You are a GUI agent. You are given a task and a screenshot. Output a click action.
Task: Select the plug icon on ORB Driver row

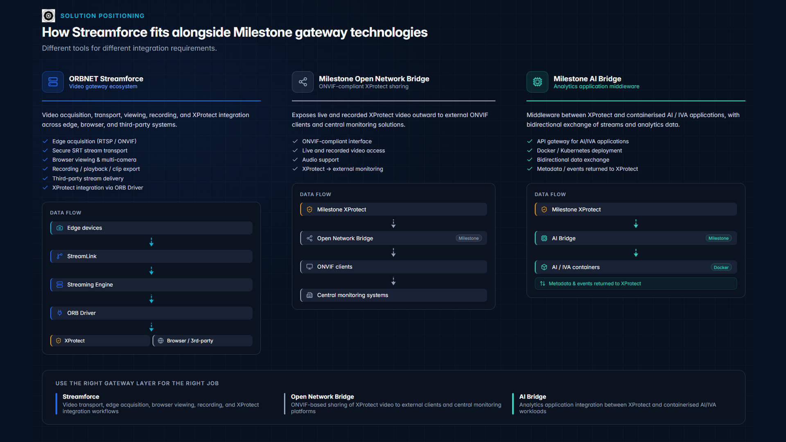tap(60, 313)
